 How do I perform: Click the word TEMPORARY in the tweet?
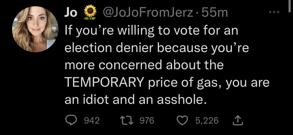[104, 82]
